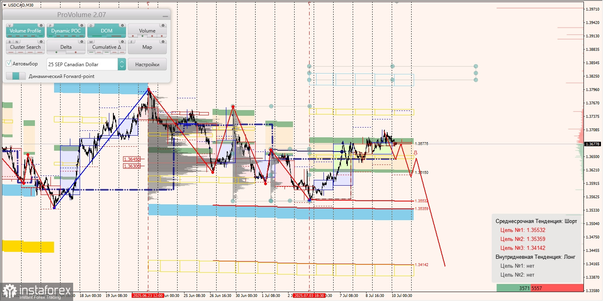The image size is (603, 301).
Task: Click the B hotkey tag on Cluster Search
Action: (9, 41)
